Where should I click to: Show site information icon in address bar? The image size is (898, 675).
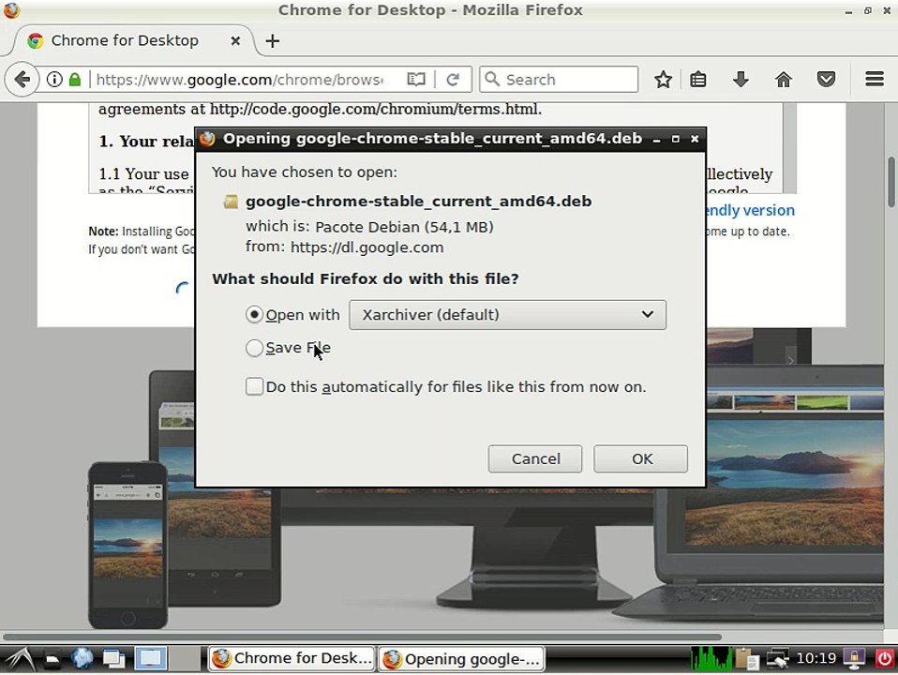point(54,79)
